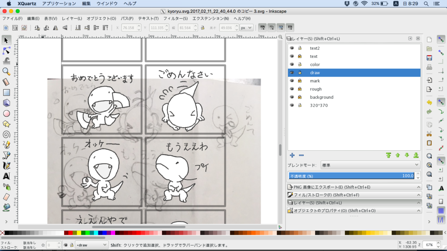
Task: Toggle visibility eye of mark layer
Action: point(292,81)
